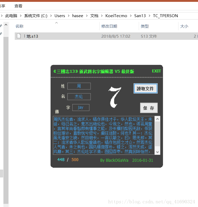198x207 pixels.
Task: Sort by the 大小 column header
Action: (x=184, y=26)
